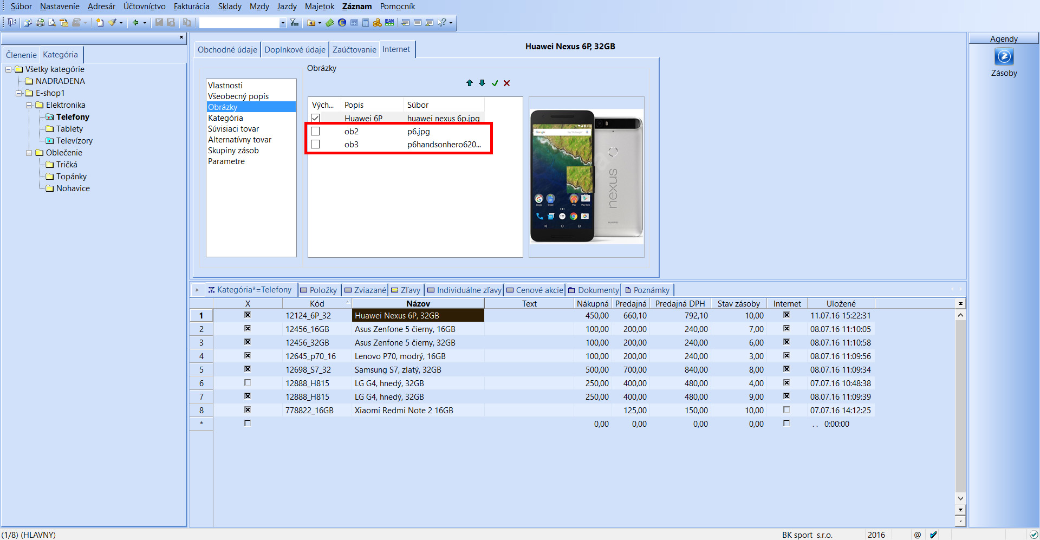Click the toolbar search input field
Screen dimensions: 1040x540
click(239, 23)
